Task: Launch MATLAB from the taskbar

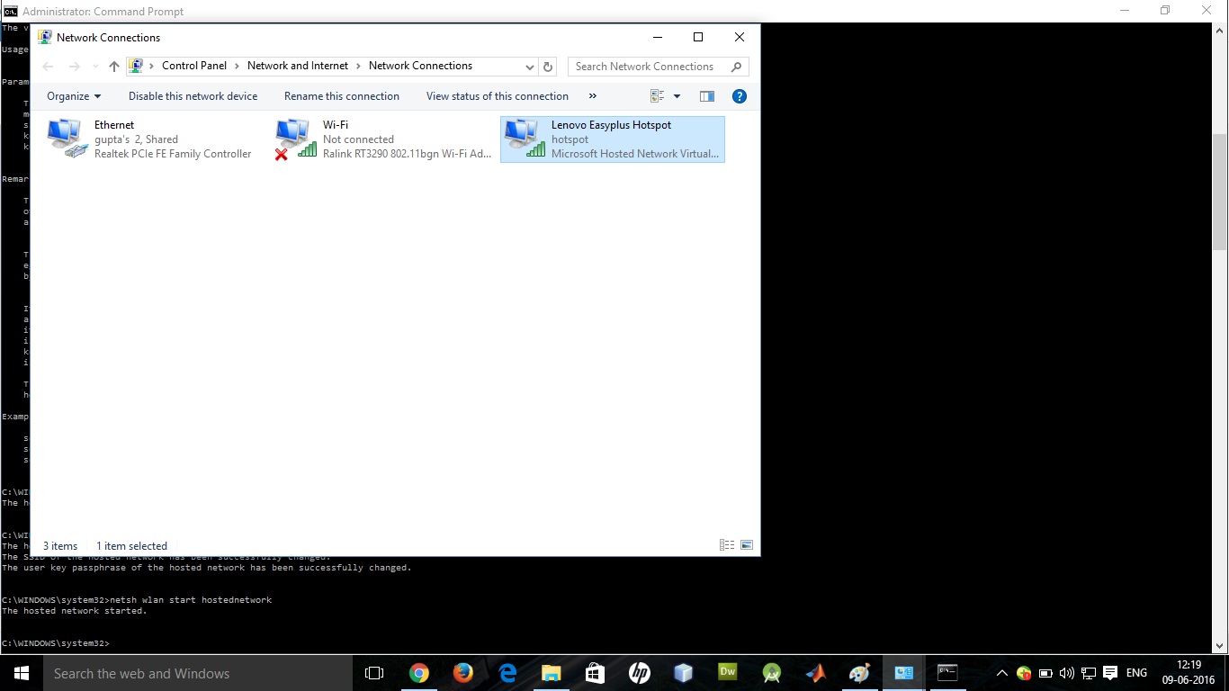Action: (815, 673)
